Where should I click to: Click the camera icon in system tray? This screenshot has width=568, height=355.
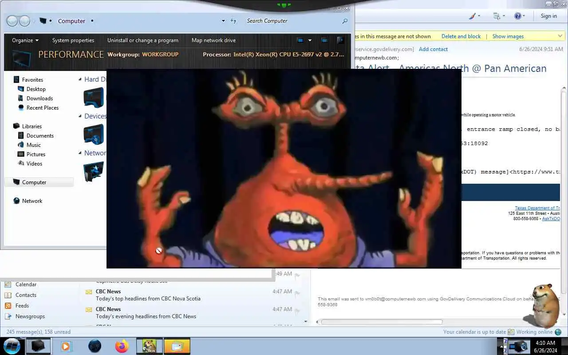click(518, 346)
